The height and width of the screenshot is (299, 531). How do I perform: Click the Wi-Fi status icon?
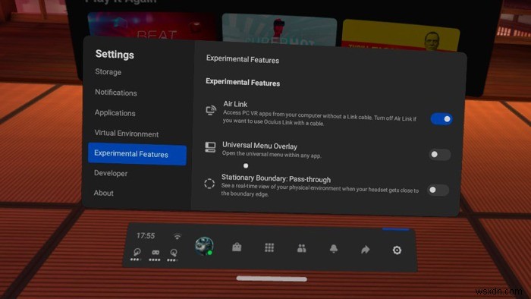[177, 236]
